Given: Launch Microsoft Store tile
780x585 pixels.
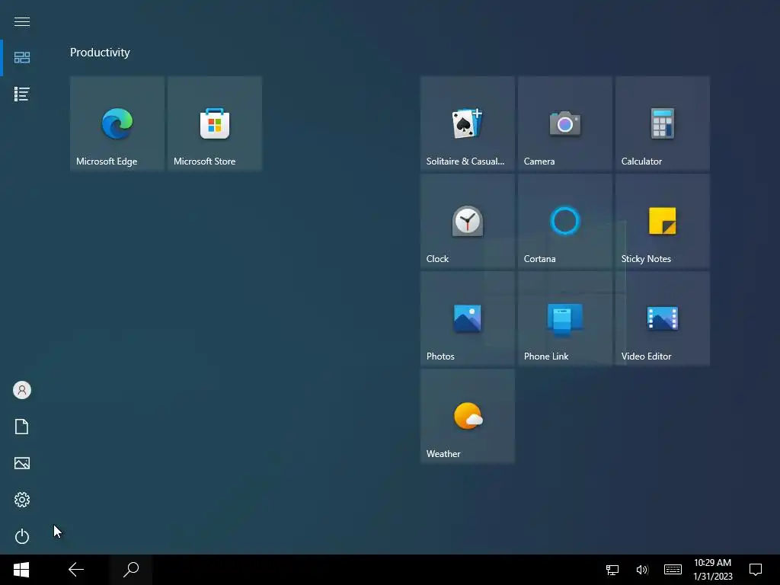Looking at the screenshot, I should (x=214, y=123).
